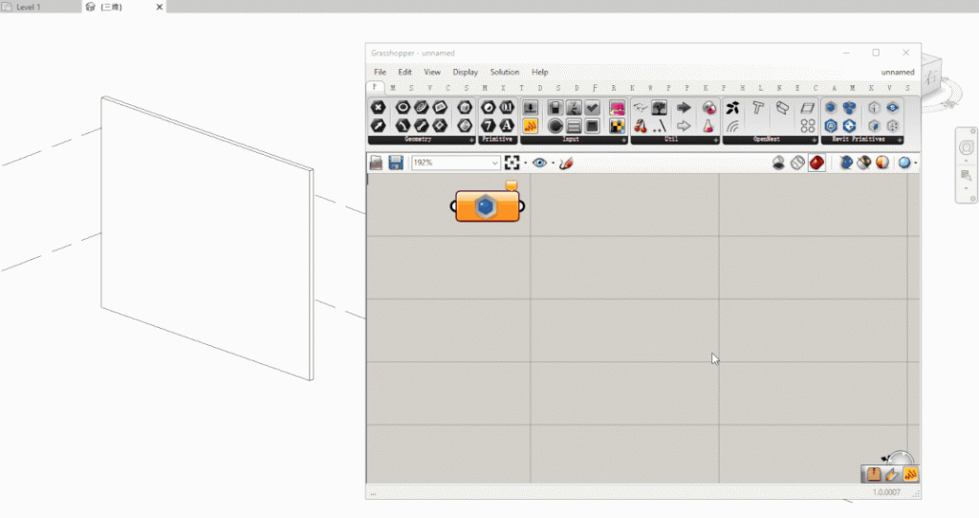Select the Circle parameter hexagon icon
The width and height of the screenshot is (979, 518).
tap(402, 107)
